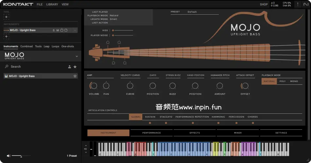Open the FILE menu

point(40,5)
